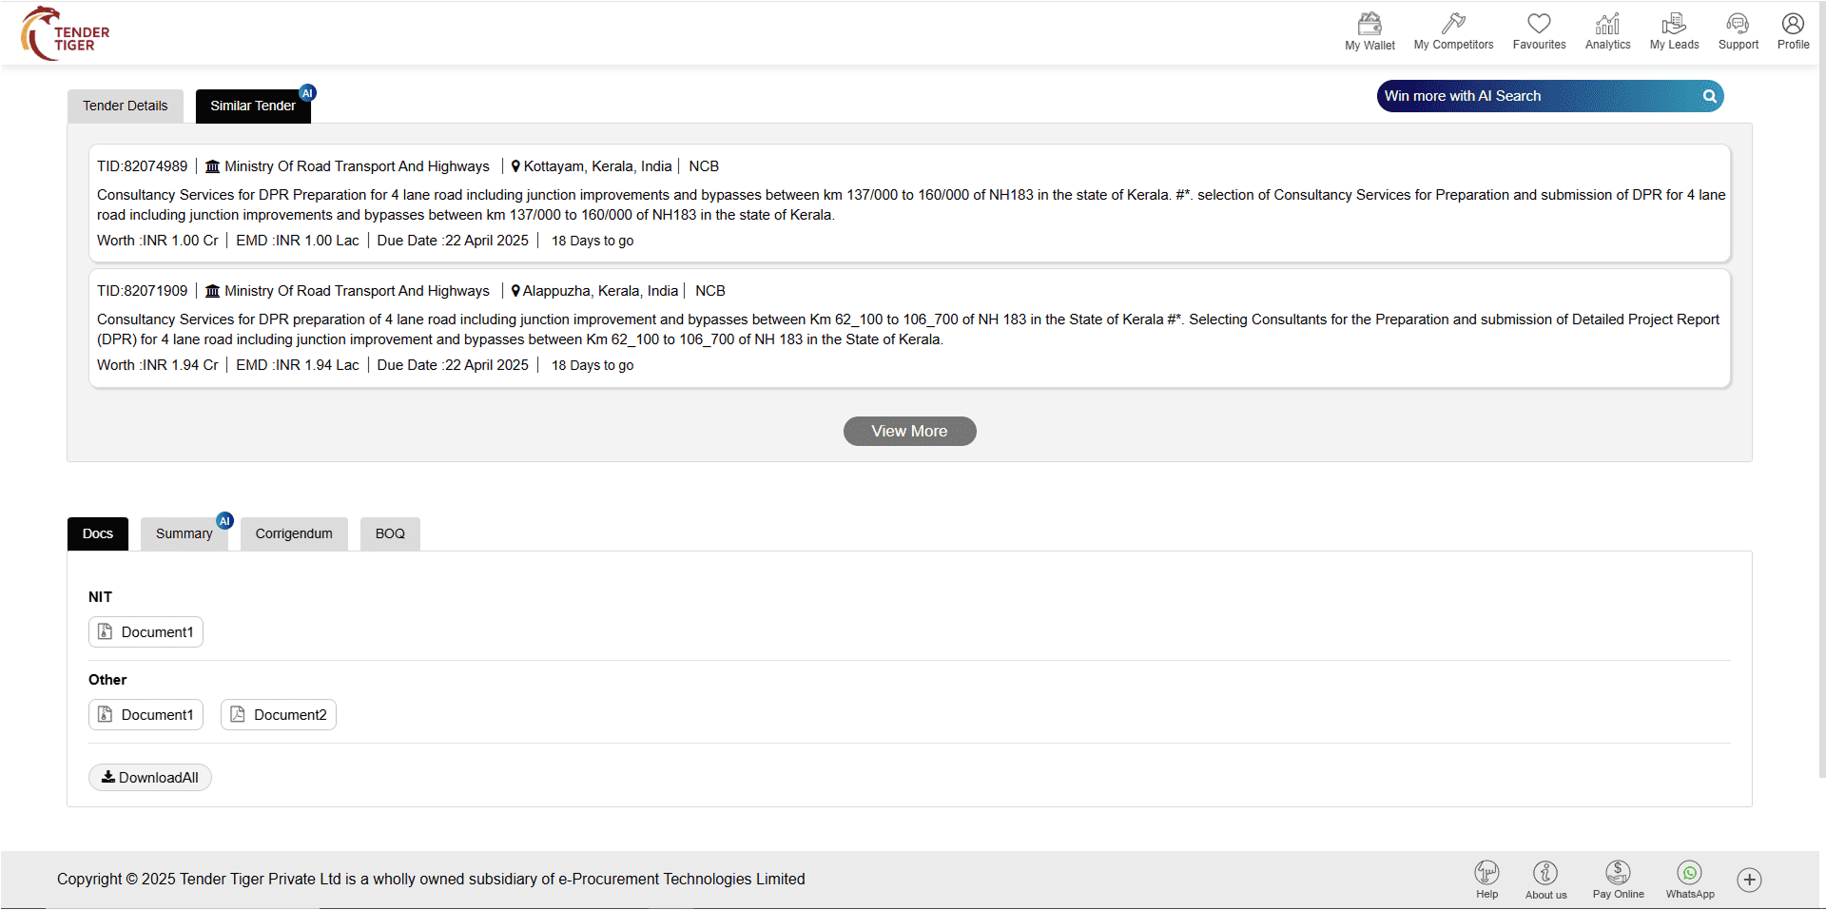
Task: Switch to the Tender Details tab
Action: coord(125,106)
